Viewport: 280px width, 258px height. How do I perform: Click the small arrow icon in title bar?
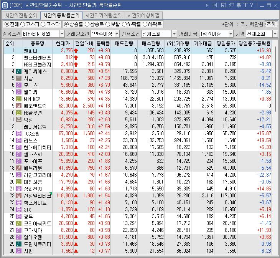tap(207, 5)
